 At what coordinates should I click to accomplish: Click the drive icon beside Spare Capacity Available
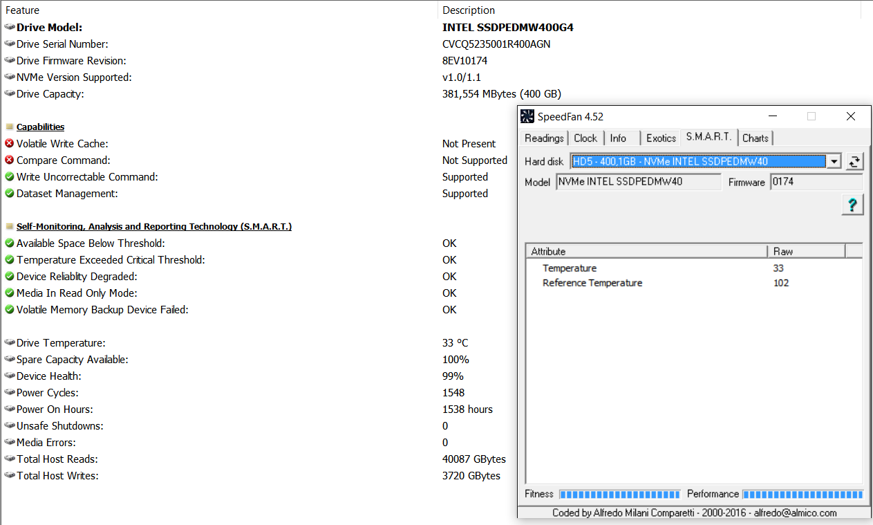coord(10,360)
